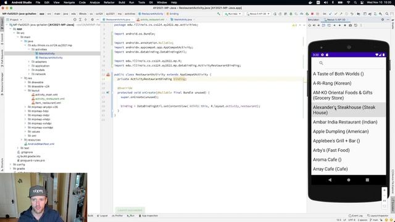Viewport: 395px width, 222px height.
Task: Collapse the activities package node
Action: 29,49
